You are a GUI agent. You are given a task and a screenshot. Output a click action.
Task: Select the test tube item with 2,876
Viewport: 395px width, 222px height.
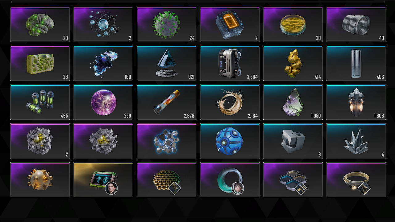click(167, 102)
